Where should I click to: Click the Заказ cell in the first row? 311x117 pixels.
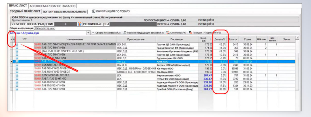286,44
